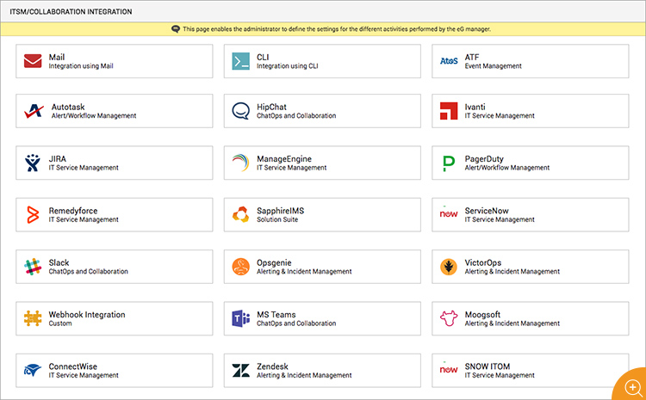Click the PagerDuty title text
Viewport: 646px width, 400px height.
484,159
